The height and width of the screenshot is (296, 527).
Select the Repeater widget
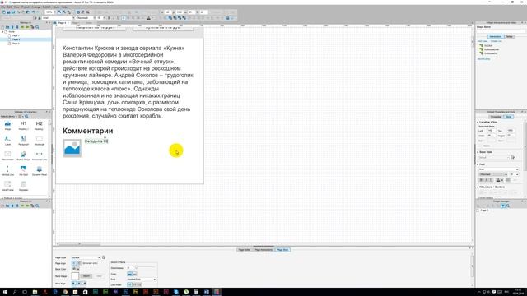click(x=23, y=186)
